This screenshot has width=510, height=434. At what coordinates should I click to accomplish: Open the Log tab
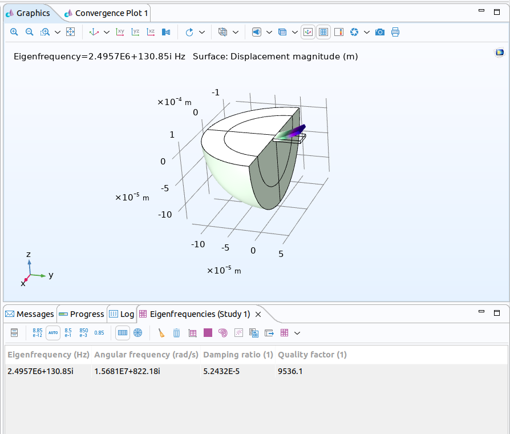(x=122, y=314)
